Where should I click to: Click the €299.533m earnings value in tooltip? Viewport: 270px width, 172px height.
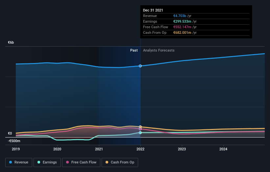[x=182, y=21]
